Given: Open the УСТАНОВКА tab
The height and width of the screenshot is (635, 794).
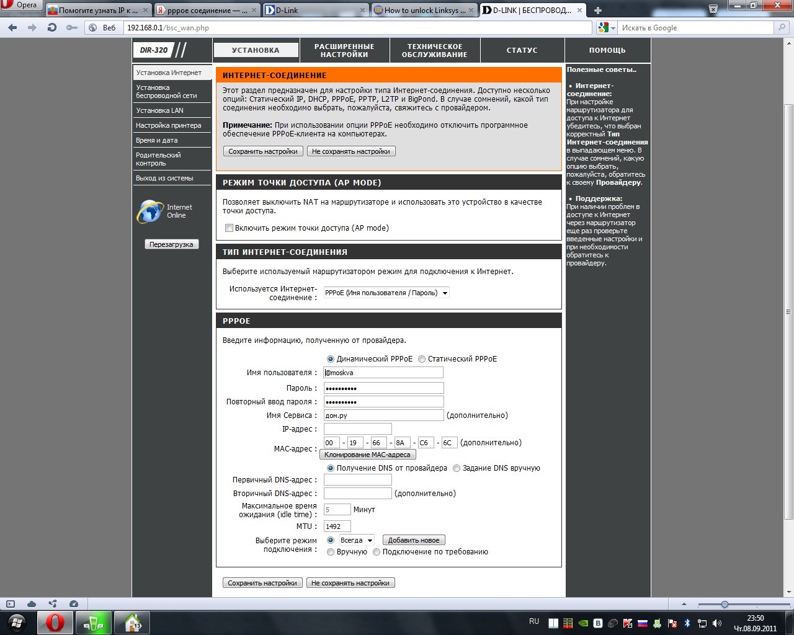Looking at the screenshot, I should pos(256,50).
